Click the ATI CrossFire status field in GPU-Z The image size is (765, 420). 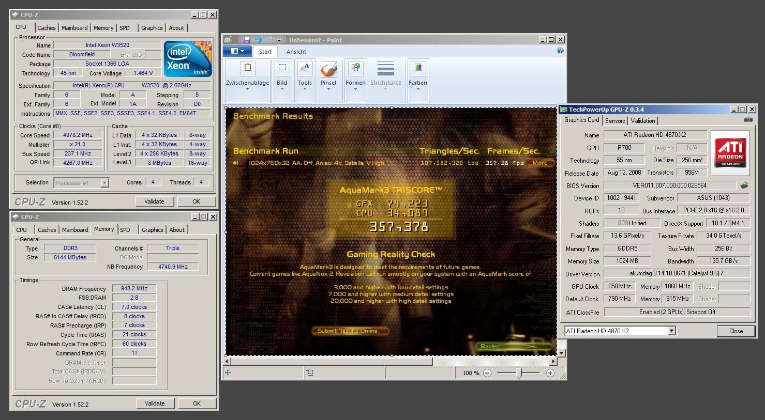(x=677, y=312)
